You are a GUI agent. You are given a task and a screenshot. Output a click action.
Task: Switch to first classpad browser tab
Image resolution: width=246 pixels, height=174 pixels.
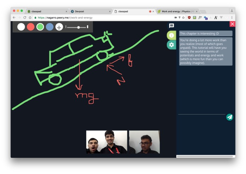pyautogui.click(x=47, y=11)
